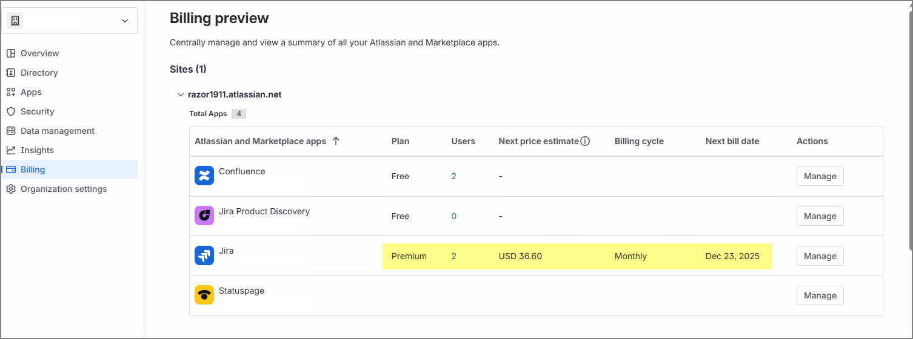This screenshot has height=339, width=913.
Task: Go to Directory in the sidebar
Action: [x=39, y=73]
